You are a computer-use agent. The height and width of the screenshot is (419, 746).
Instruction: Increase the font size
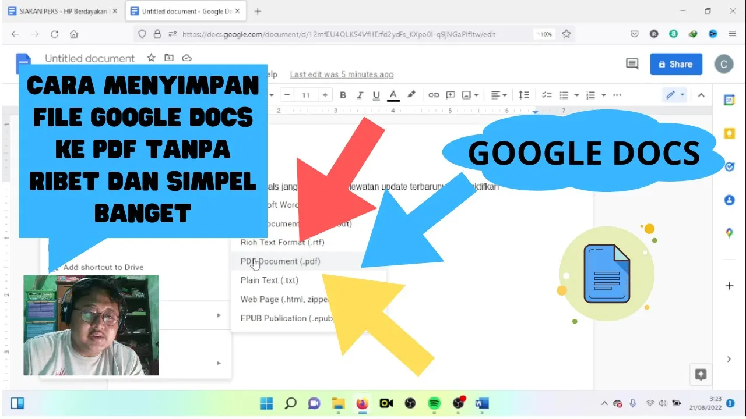click(x=325, y=95)
